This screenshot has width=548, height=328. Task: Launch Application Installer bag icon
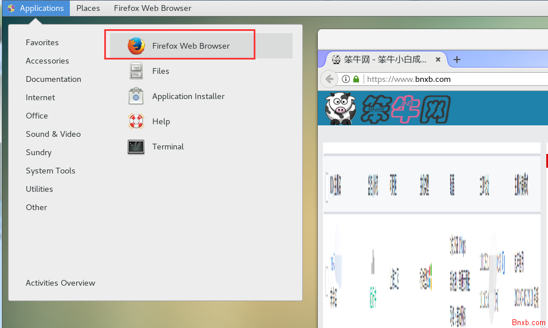click(136, 96)
